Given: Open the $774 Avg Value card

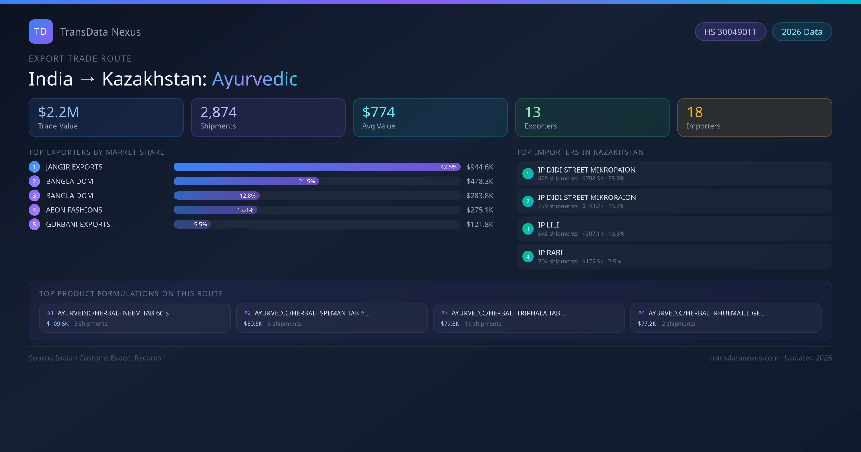Looking at the screenshot, I should click(x=430, y=117).
